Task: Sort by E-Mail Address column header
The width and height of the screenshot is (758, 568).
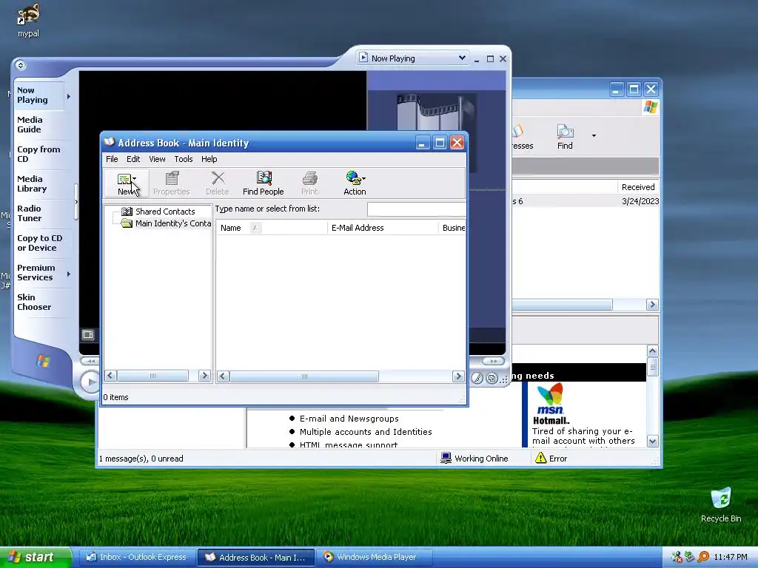Action: point(383,228)
